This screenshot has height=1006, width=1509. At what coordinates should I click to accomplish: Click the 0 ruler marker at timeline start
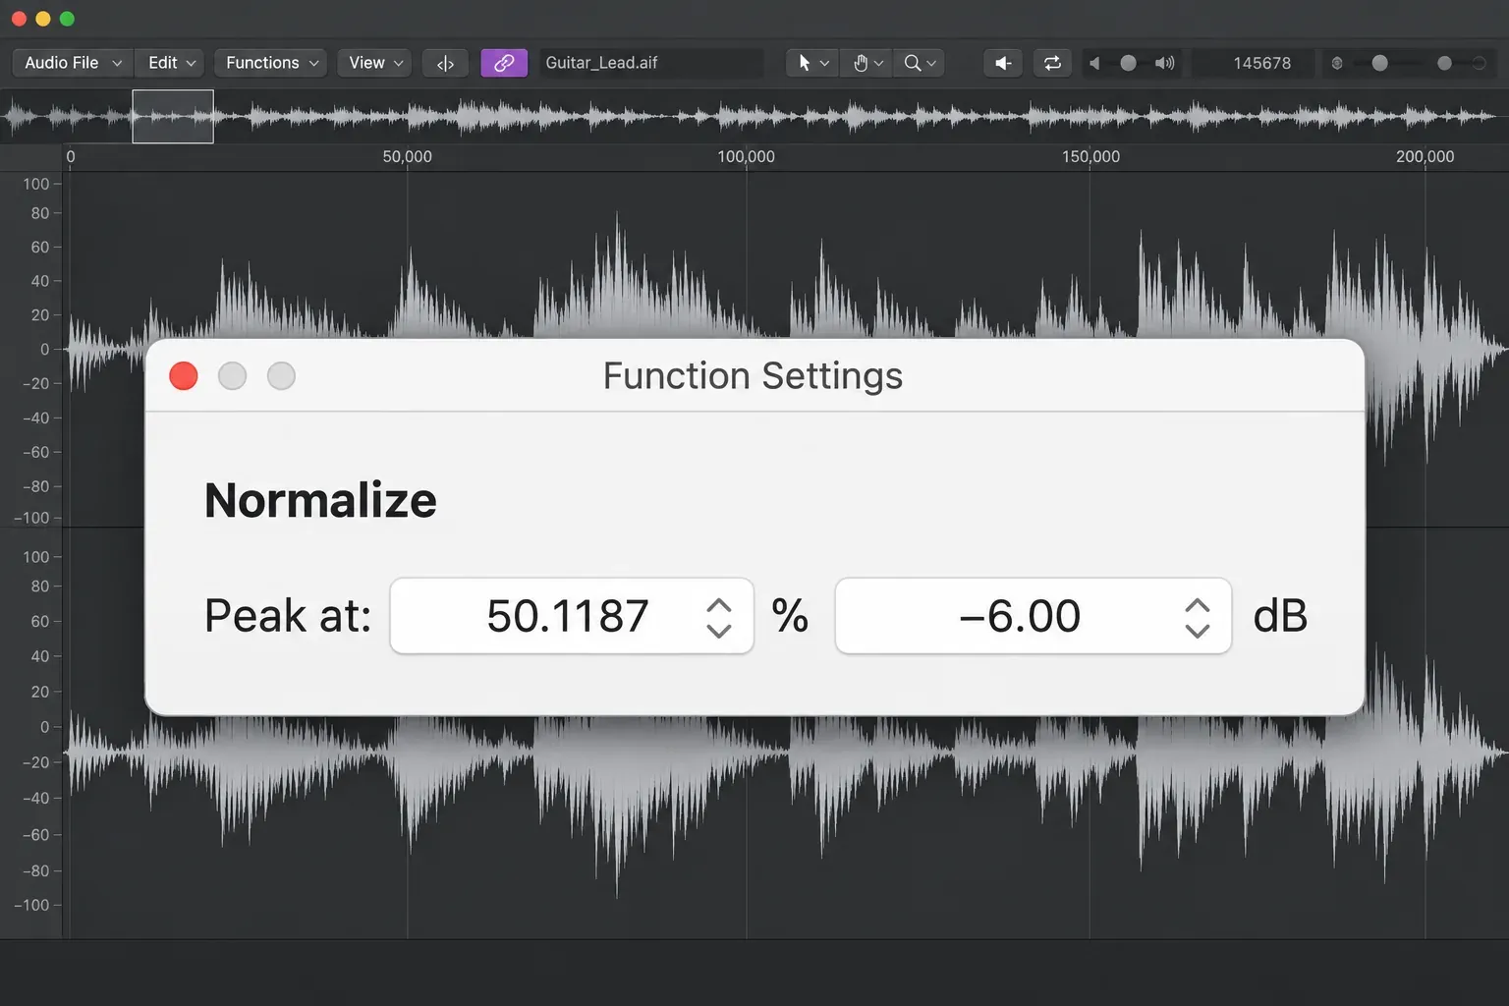pos(71,156)
